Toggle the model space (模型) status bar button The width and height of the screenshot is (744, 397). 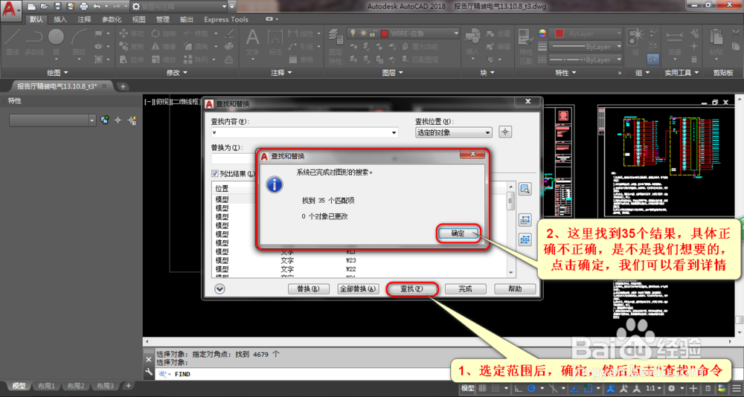[x=467, y=389]
